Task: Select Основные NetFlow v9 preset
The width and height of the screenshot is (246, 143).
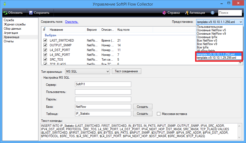Action: [211, 34]
